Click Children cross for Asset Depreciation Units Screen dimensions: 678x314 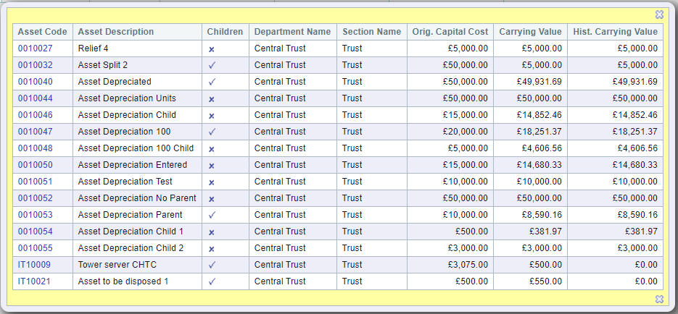tap(212, 99)
